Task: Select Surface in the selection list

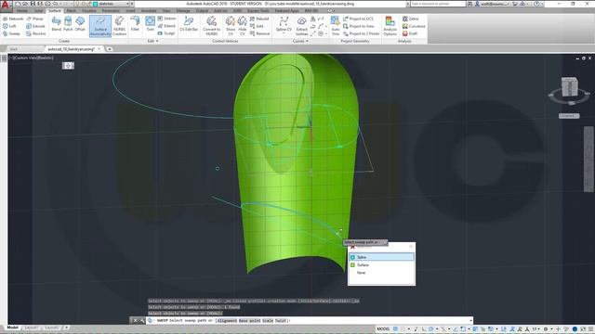Action: (x=381, y=265)
